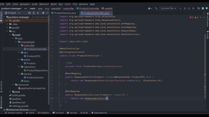Select settings.gradle file
Viewport: 209px width, 117px height.
coord(19,106)
